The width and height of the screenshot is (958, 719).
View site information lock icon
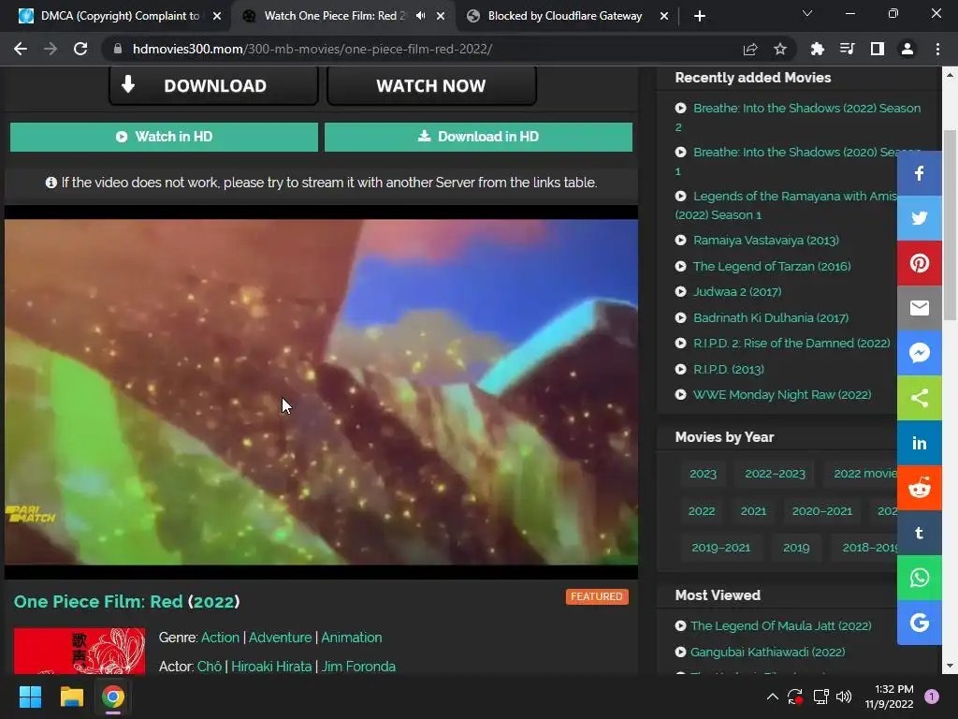(x=118, y=49)
